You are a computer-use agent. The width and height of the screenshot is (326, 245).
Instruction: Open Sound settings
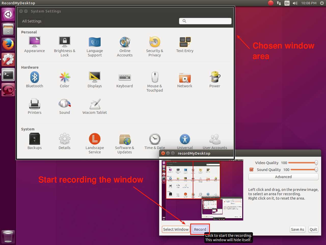[x=64, y=106]
